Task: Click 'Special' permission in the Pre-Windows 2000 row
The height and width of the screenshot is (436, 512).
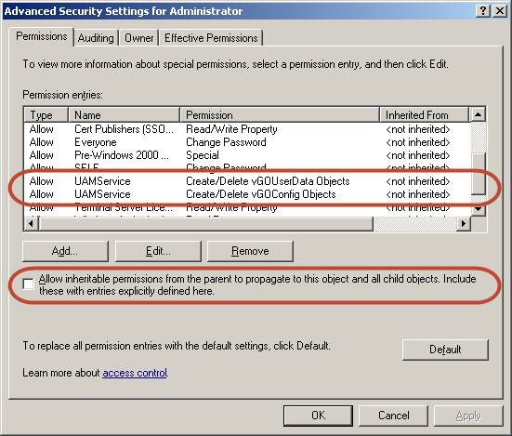Action: tap(203, 155)
